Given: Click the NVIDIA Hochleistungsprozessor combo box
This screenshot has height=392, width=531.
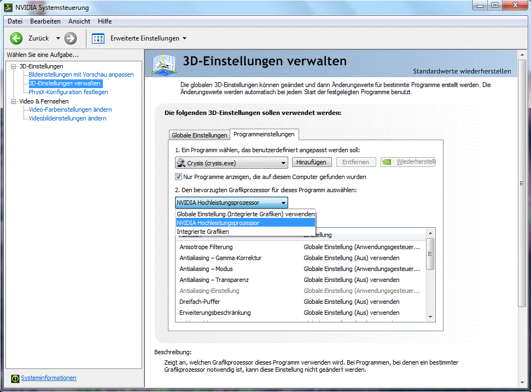Looking at the screenshot, I should pyautogui.click(x=232, y=203).
